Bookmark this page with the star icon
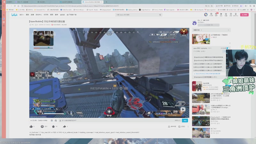Image resolution: width=256 pixels, height=144 pixels. pos(212,6)
